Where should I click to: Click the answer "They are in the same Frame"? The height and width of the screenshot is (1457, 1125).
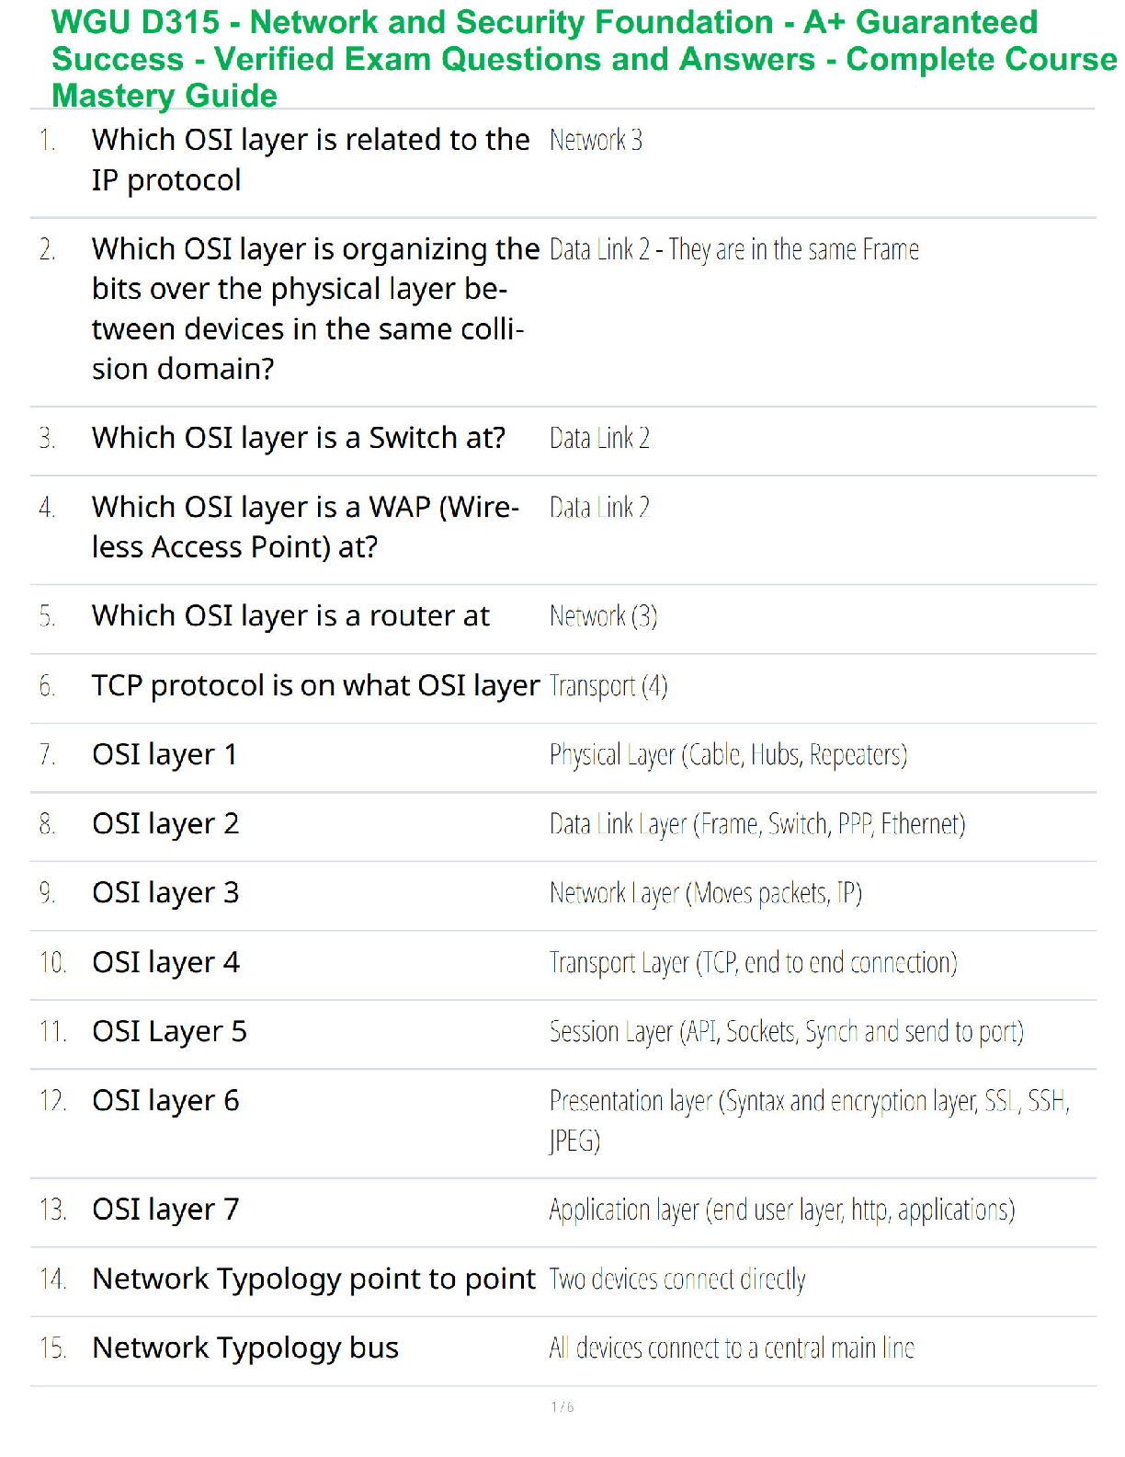tap(733, 249)
